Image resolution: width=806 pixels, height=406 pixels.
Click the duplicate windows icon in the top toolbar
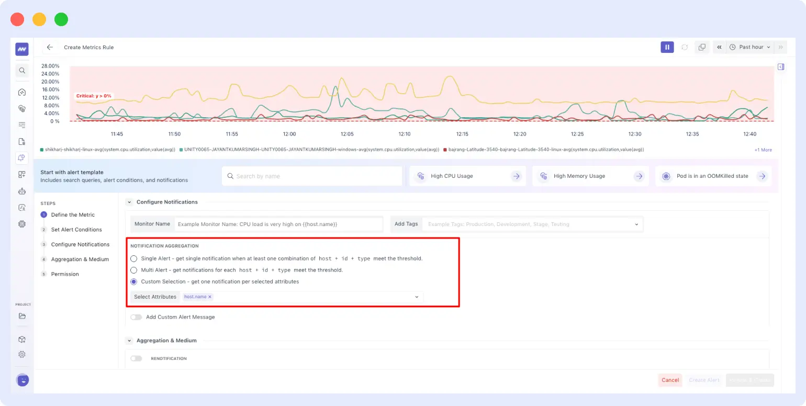tap(702, 47)
